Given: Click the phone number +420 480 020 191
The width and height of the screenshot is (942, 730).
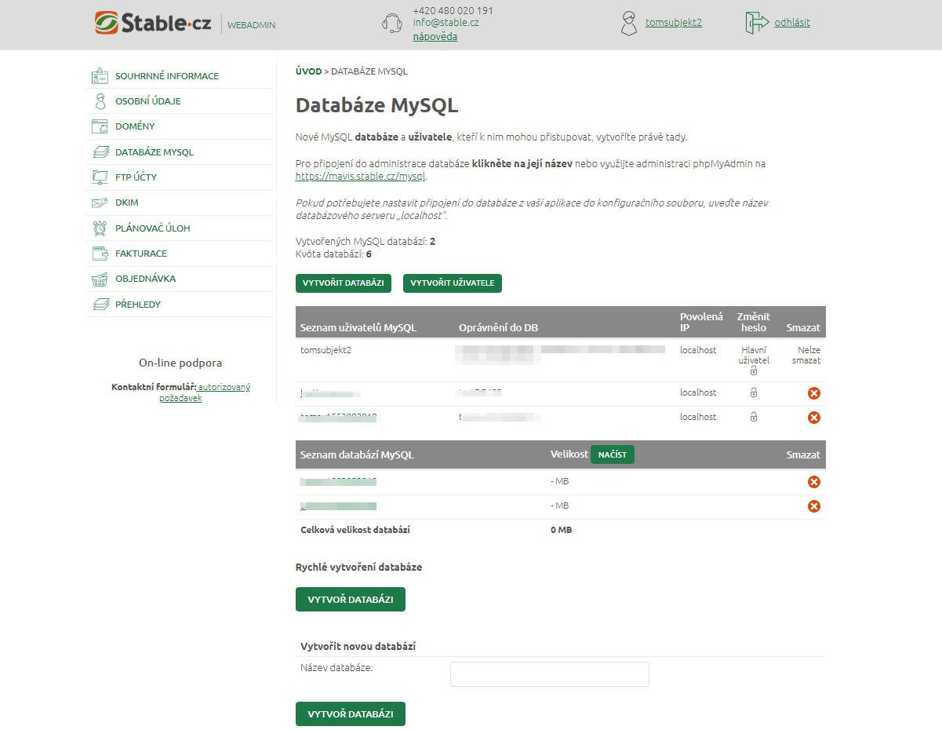Looking at the screenshot, I should [x=453, y=10].
